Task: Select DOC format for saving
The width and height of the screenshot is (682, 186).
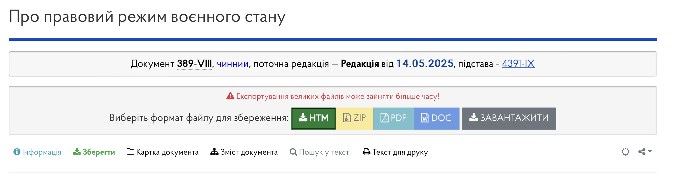Action: 436,118
